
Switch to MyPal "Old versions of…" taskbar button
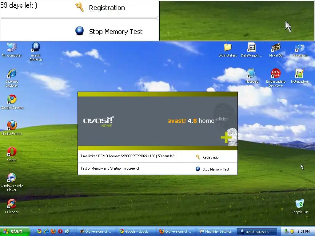[96, 231]
